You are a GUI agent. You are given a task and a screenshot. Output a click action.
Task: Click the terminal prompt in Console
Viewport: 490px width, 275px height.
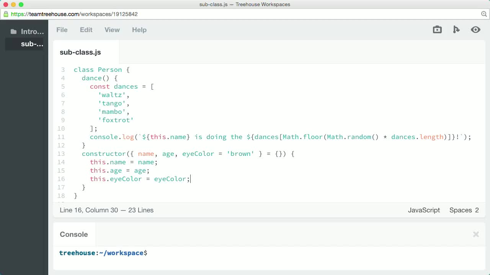click(103, 253)
